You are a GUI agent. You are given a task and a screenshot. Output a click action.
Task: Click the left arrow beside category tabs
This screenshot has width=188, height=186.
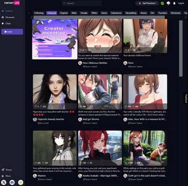[x=29, y=13]
